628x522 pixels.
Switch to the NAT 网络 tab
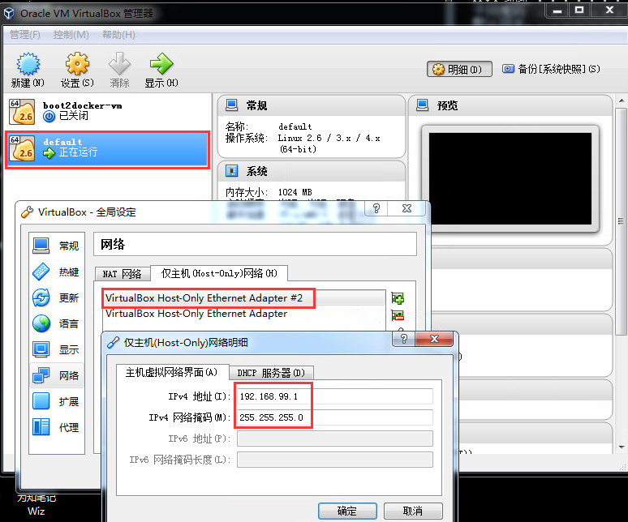123,274
